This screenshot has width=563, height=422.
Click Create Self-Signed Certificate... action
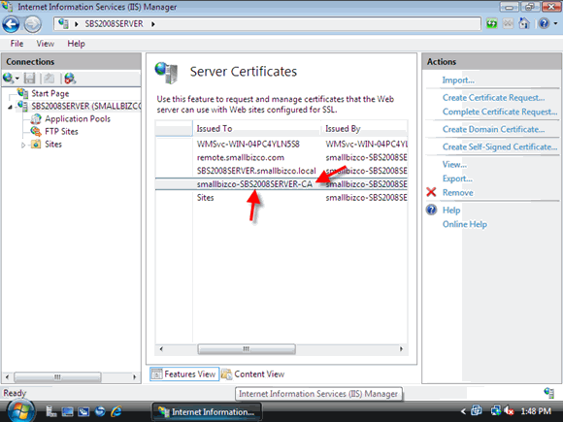[500, 146]
